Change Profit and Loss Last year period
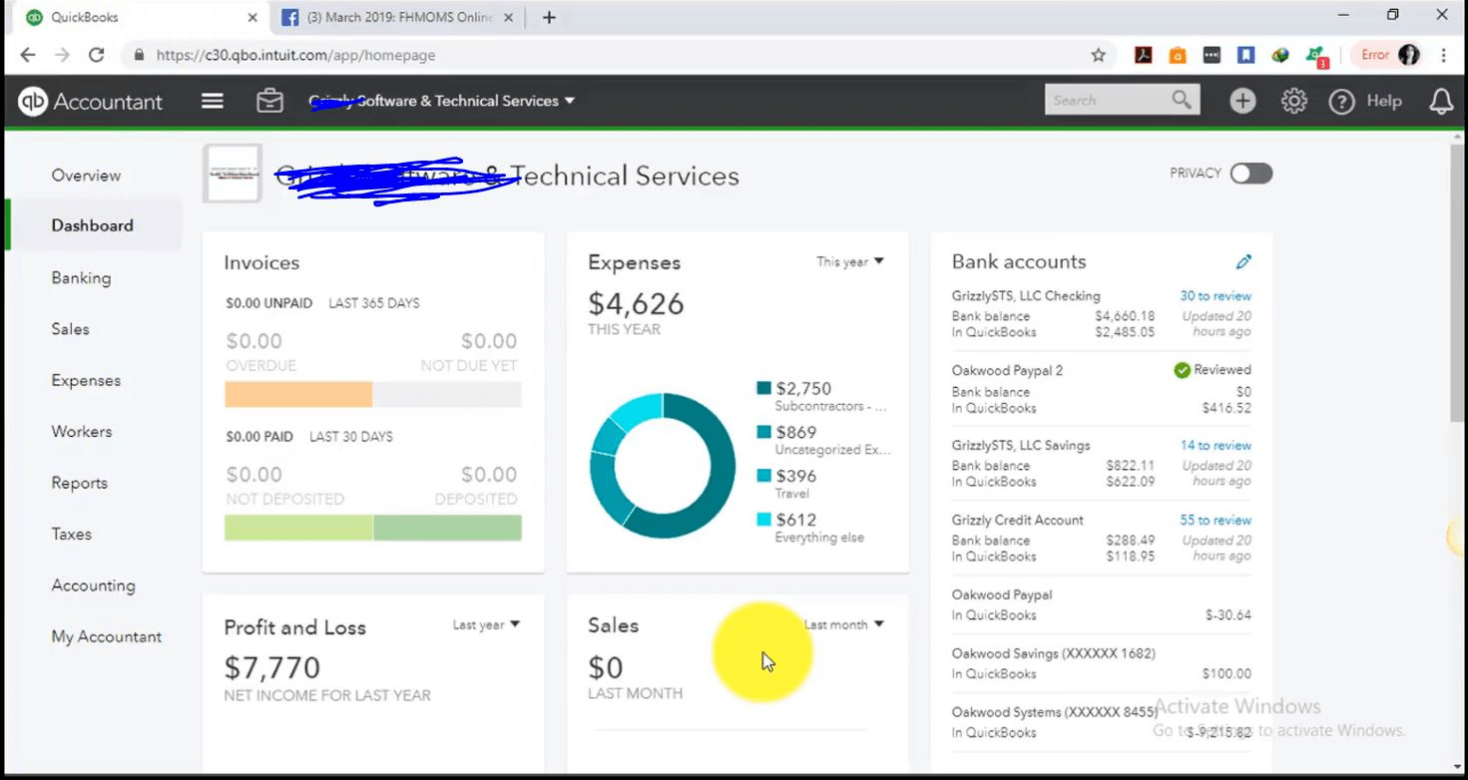 click(x=487, y=624)
